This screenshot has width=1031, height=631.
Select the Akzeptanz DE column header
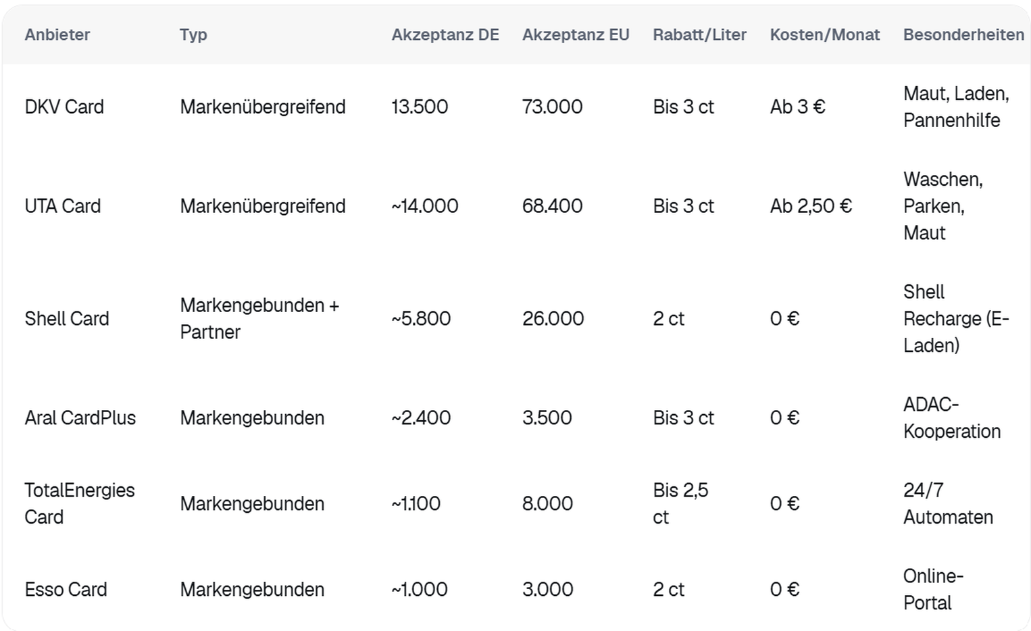(x=445, y=35)
